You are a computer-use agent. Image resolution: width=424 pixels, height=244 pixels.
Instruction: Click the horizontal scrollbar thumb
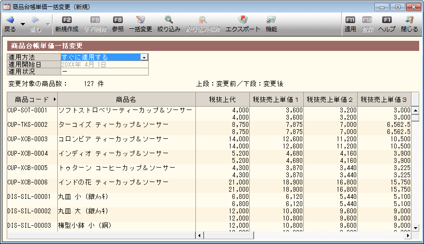click(229, 235)
